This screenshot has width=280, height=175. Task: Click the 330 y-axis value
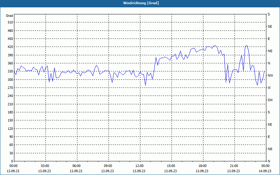[10, 71]
